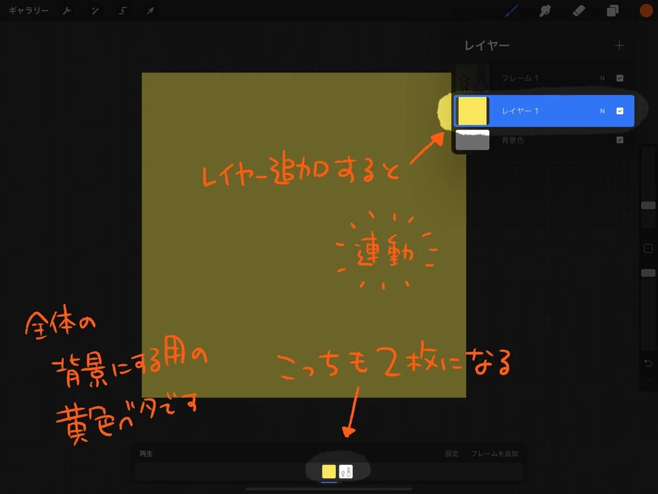Image resolution: width=658 pixels, height=494 pixels.
Task: Click the レイヤー panel title
Action: point(487,46)
